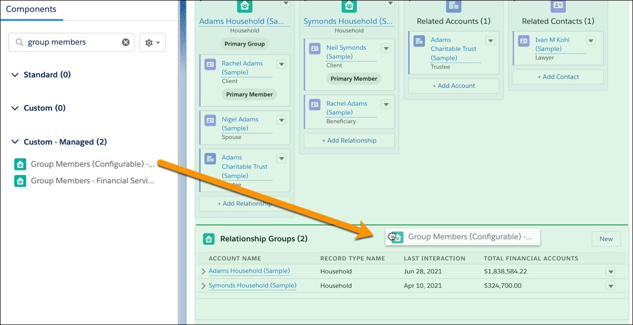
Task: Open Neil Symonds (Sample) link
Action: coord(346,52)
